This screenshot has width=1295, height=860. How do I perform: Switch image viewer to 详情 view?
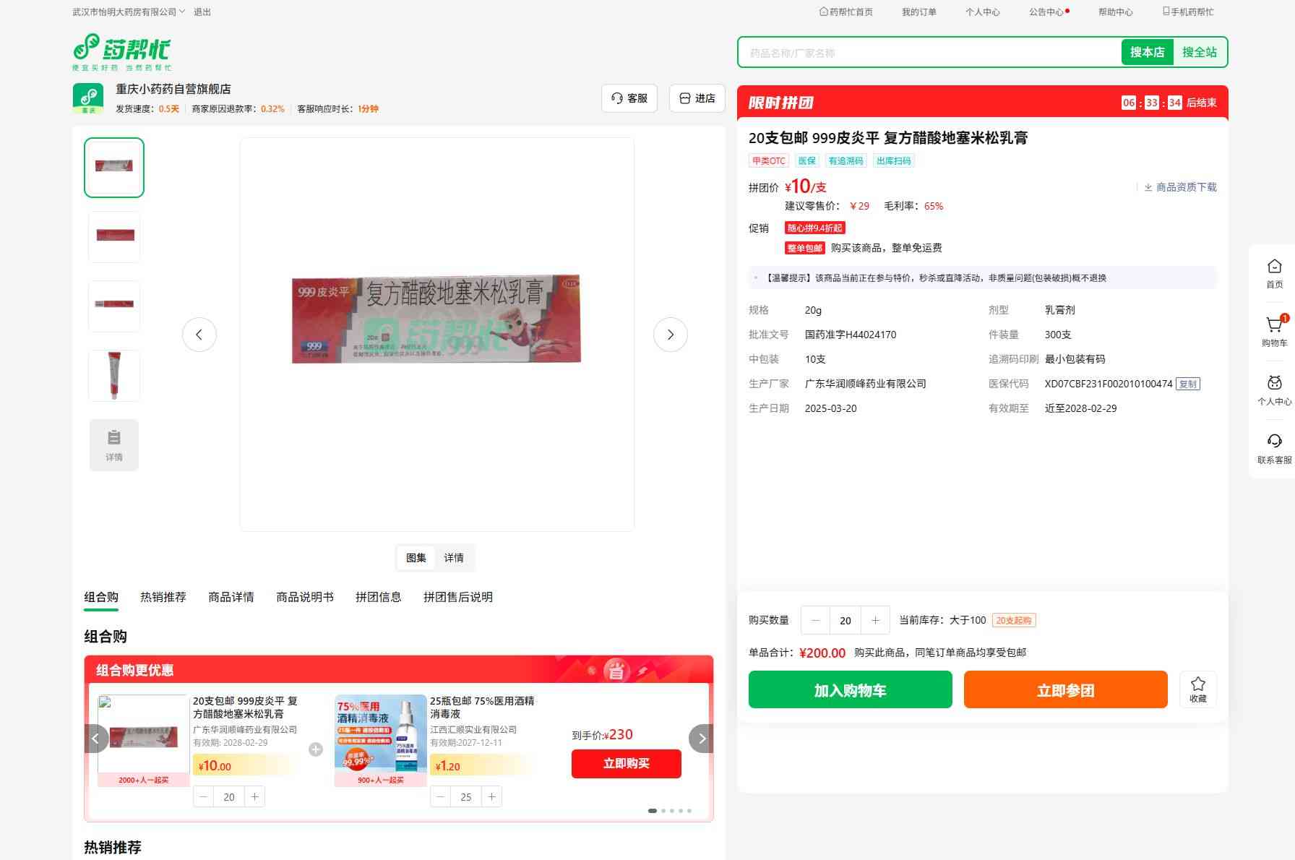pos(454,558)
